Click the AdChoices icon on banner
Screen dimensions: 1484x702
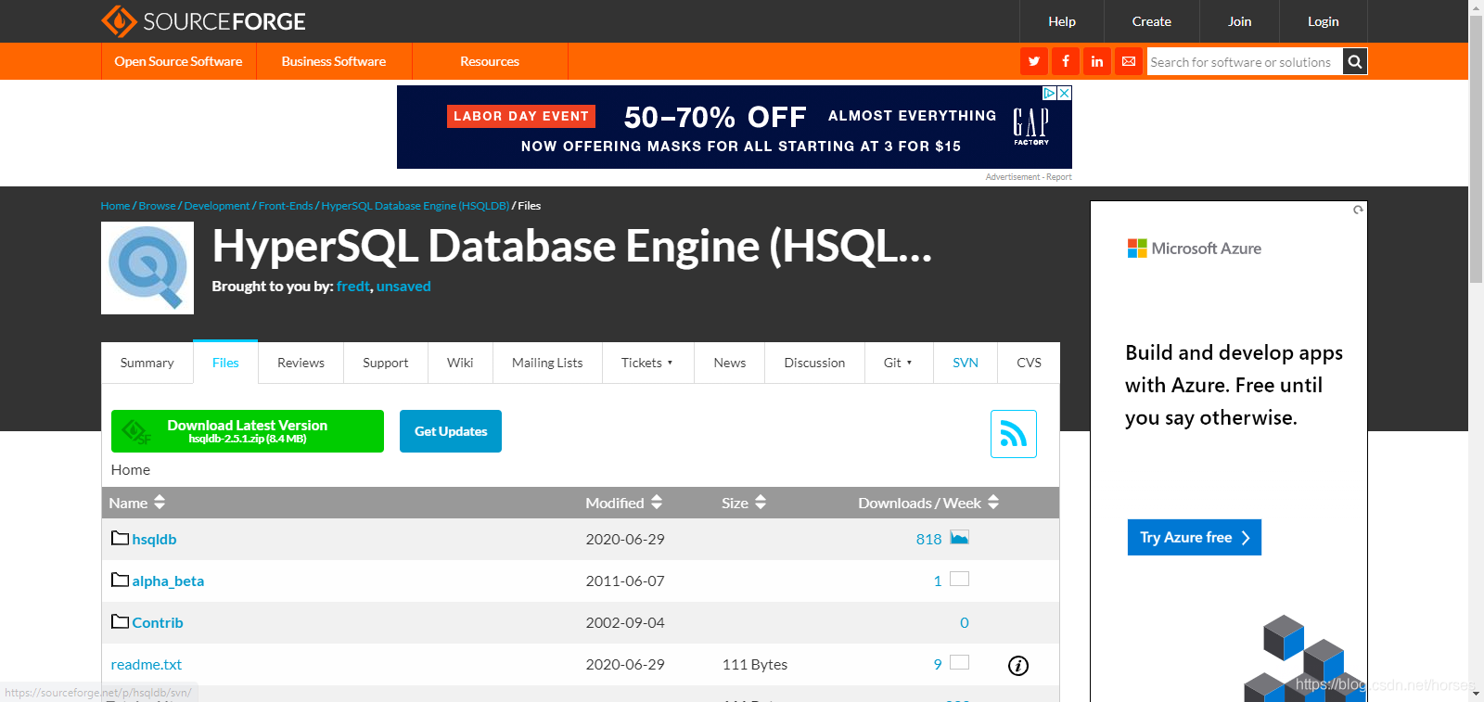click(x=1050, y=93)
